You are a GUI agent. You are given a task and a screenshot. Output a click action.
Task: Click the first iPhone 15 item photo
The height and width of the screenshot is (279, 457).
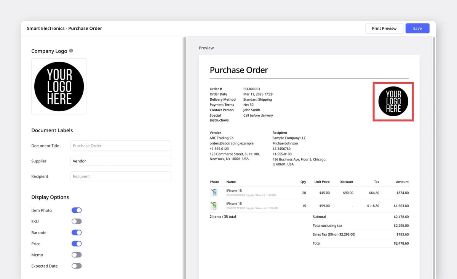[x=214, y=192]
